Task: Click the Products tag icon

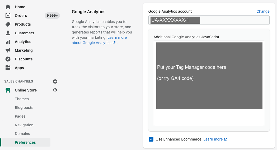Action: click(x=8, y=24)
